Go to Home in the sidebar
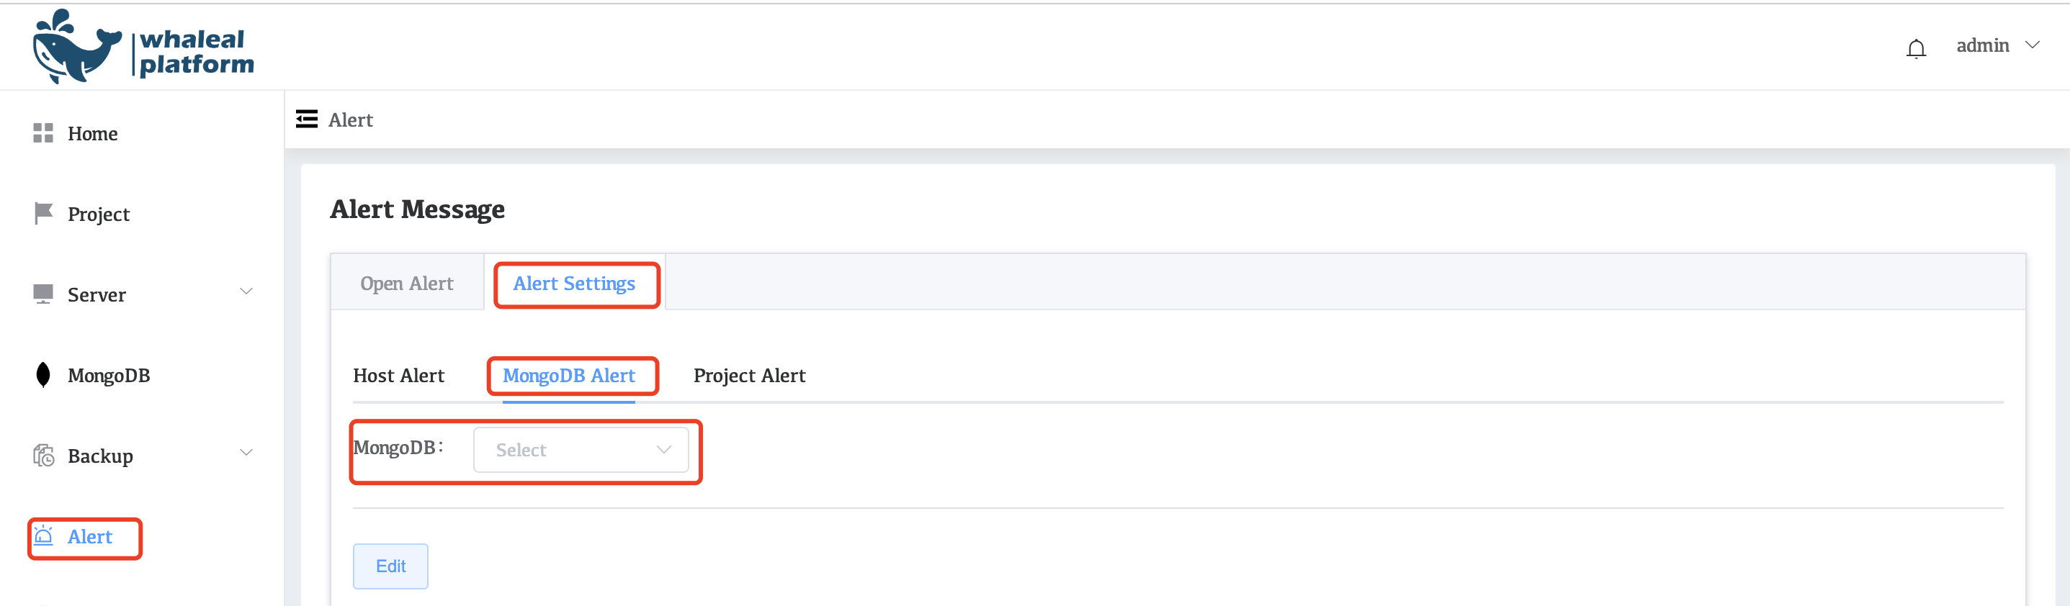Viewport: 2070px width, 606px height. click(x=92, y=133)
